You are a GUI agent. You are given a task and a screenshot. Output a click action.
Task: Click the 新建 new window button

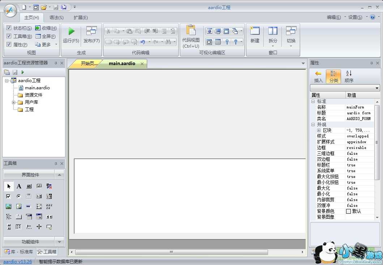[x=255, y=35]
